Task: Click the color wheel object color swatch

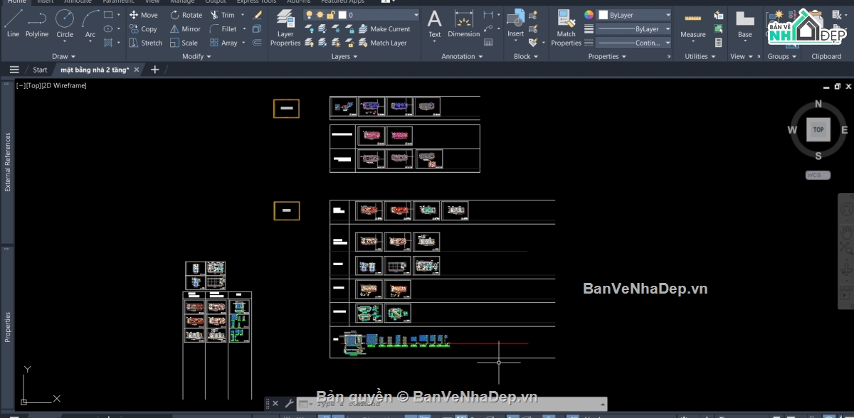Action: click(x=589, y=15)
